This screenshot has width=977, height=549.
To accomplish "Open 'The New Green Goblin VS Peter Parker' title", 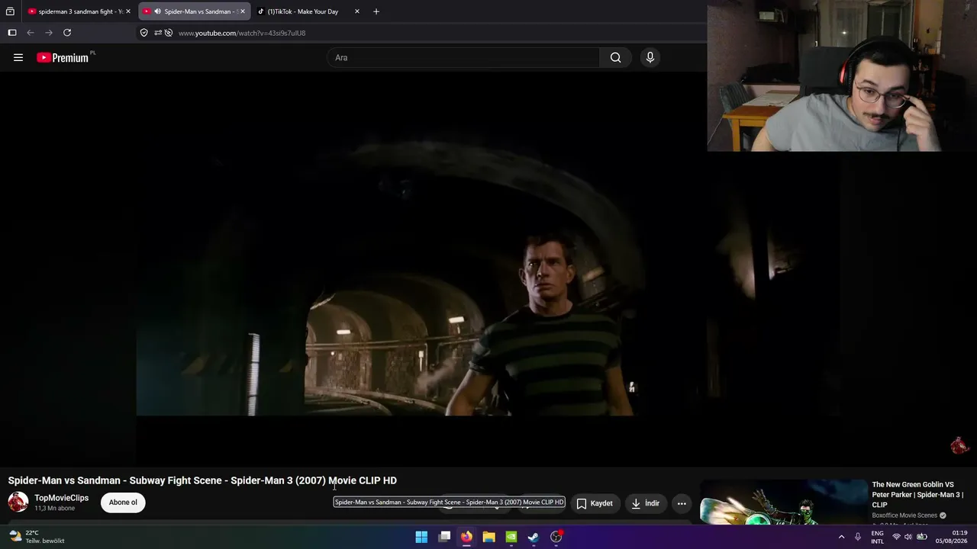I will click(917, 494).
